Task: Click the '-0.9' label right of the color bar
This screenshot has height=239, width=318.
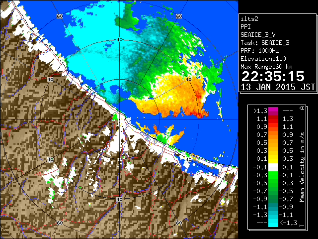Action: [286, 207]
